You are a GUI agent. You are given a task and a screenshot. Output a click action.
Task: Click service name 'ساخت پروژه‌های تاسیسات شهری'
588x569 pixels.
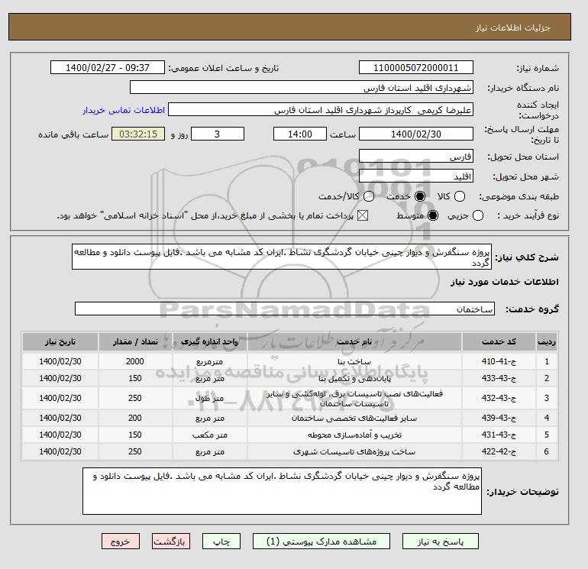354,452
